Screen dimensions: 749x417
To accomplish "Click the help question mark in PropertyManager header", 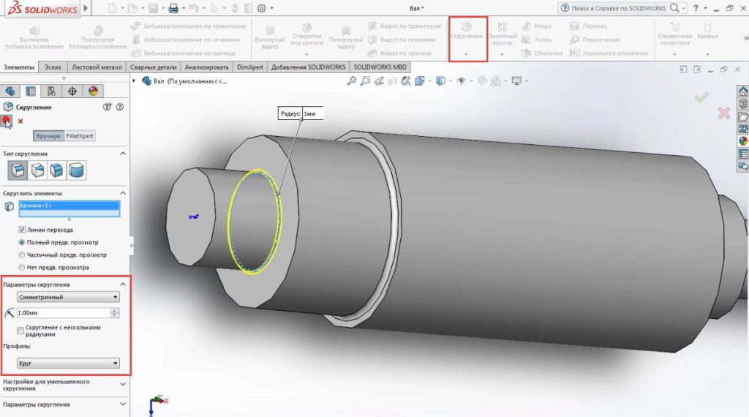I will click(120, 107).
